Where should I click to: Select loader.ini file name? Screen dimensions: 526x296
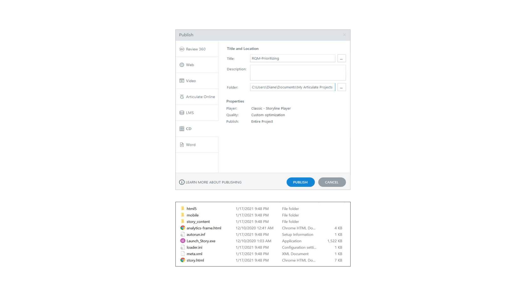pos(194,247)
